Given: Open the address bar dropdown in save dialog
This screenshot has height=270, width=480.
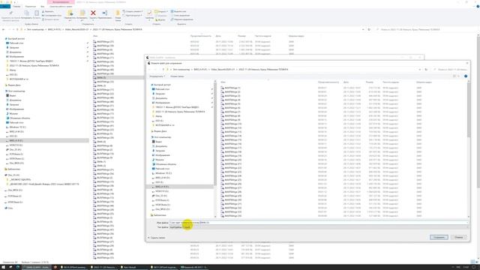Looking at the screenshot, I should tap(420, 70).
